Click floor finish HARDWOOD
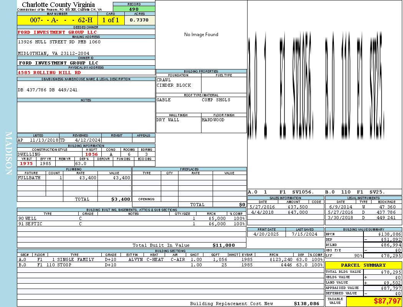This screenshot has height=307, width=403. click(x=213, y=120)
